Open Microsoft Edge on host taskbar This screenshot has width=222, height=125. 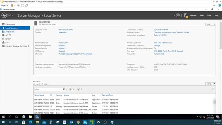31,122
